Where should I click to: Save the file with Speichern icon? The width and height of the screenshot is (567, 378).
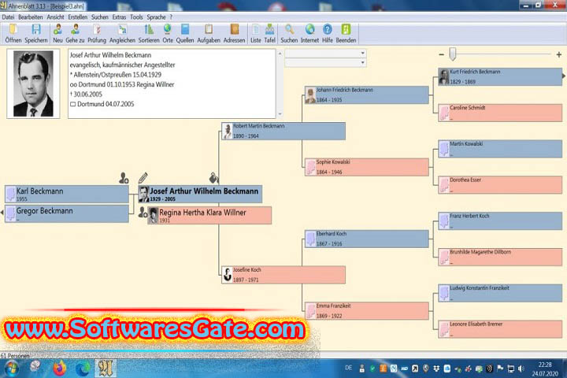pos(35,34)
